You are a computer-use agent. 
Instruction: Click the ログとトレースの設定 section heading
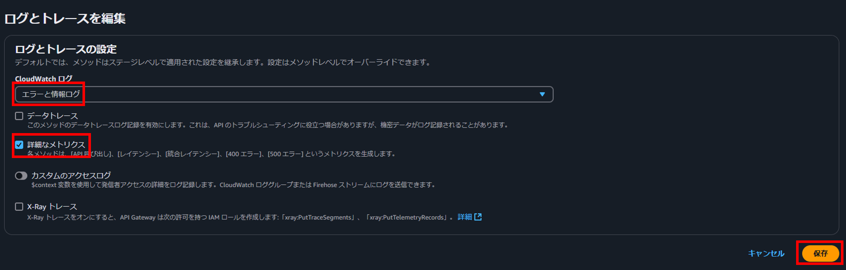pyautogui.click(x=66, y=49)
